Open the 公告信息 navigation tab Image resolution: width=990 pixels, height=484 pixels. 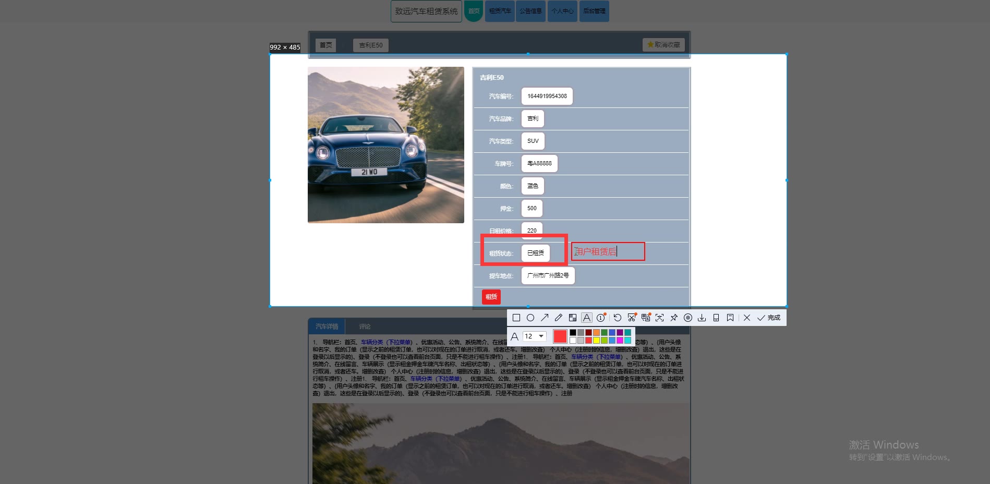(x=530, y=11)
